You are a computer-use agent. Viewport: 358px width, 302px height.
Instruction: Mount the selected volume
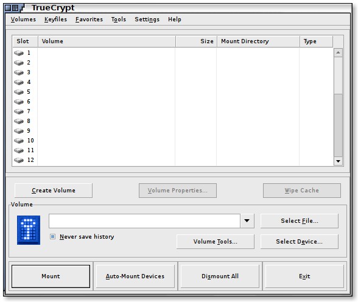51,276
